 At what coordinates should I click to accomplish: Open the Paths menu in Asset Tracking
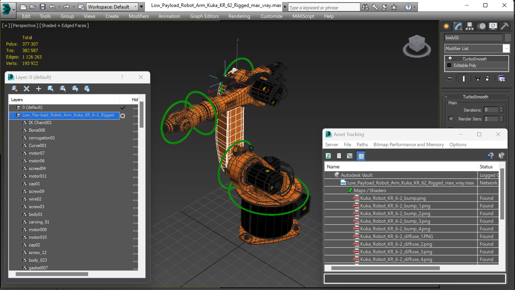click(362, 145)
